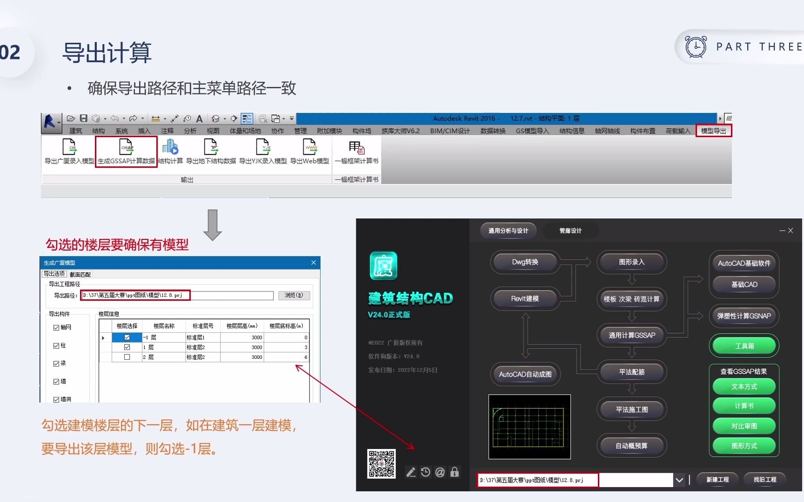Click the 标准层1 table cell
Screen dimensions: 804x502
coord(203,337)
